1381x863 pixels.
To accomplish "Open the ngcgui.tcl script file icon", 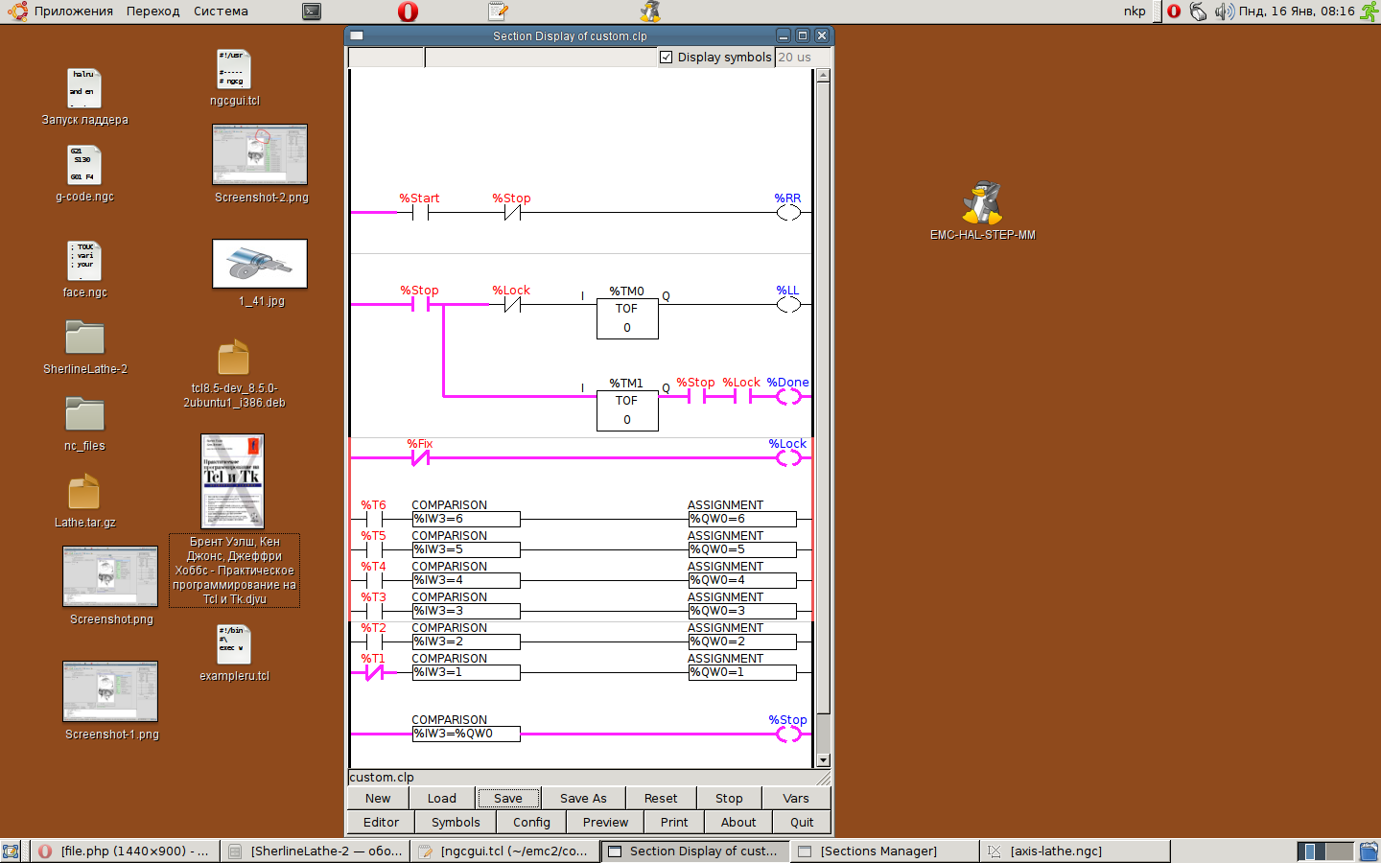I will pyautogui.click(x=234, y=70).
